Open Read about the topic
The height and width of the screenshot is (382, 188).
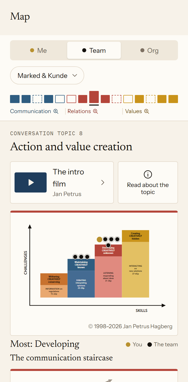coord(148,182)
